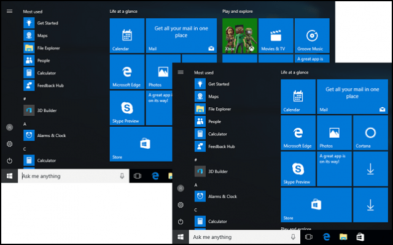Open Store from the front taskbar

(360, 237)
